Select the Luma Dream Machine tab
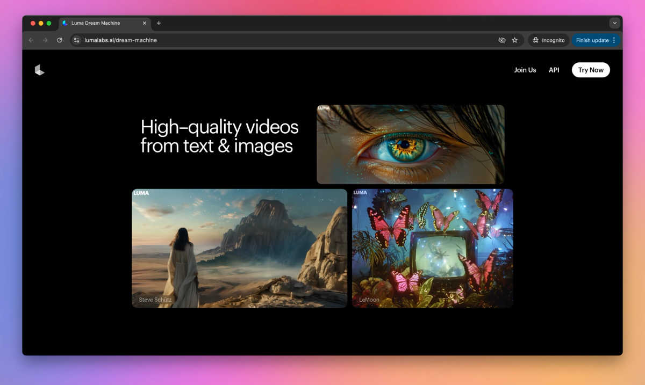Viewport: 645px width, 385px height. coord(104,23)
